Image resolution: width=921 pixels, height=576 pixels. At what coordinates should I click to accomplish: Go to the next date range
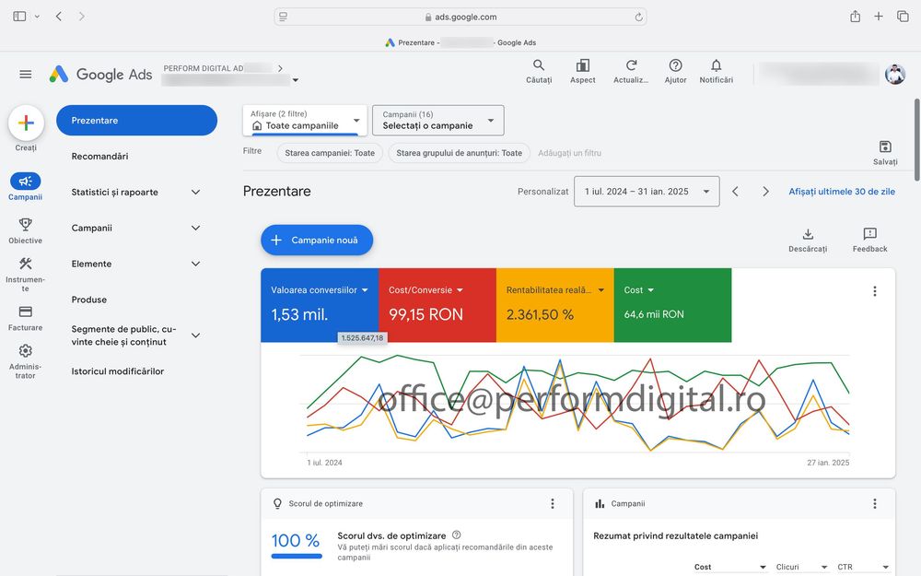coord(765,192)
